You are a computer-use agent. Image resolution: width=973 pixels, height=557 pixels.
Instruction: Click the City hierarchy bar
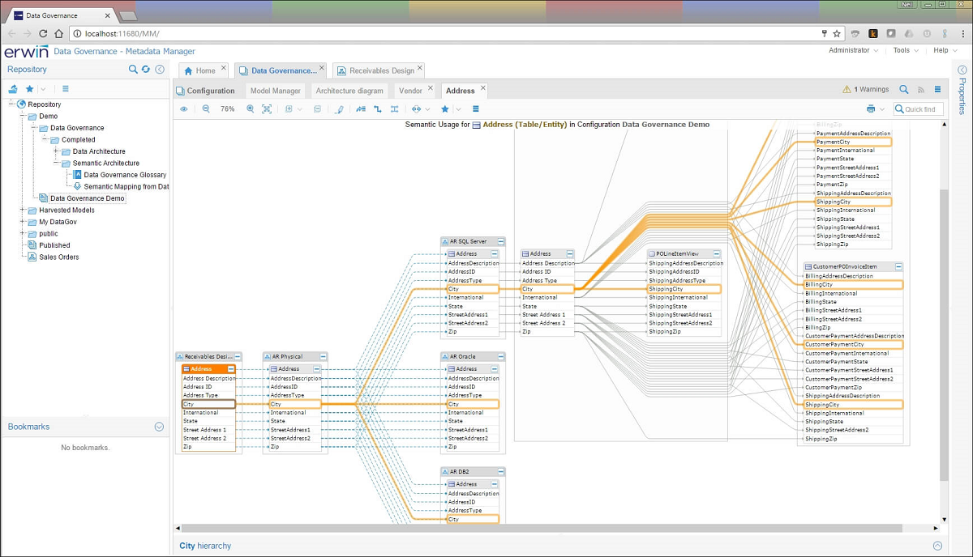click(204, 545)
